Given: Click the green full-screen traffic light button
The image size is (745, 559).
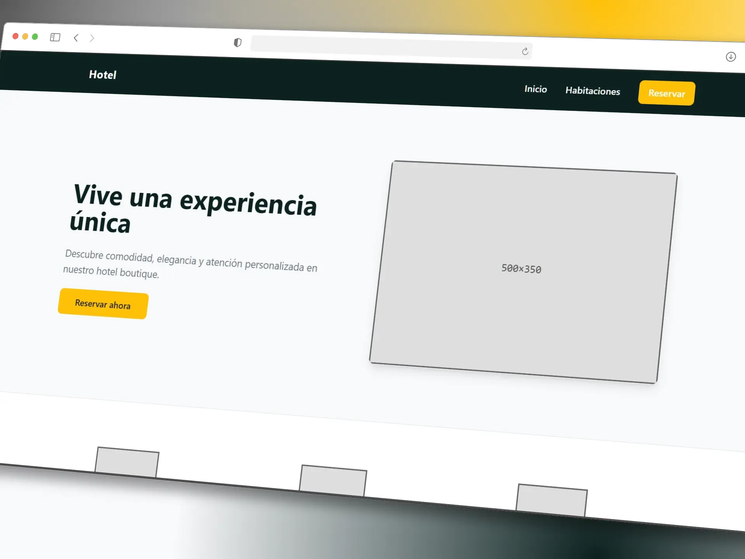Looking at the screenshot, I should click(x=35, y=36).
